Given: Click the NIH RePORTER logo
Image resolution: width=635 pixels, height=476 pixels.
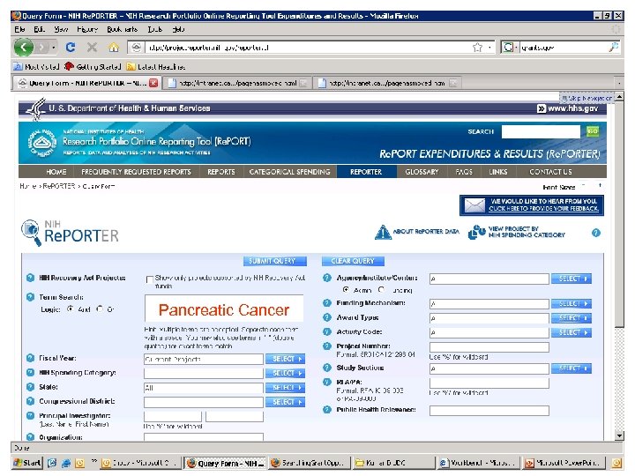Looking at the screenshot, I should (x=70, y=233).
